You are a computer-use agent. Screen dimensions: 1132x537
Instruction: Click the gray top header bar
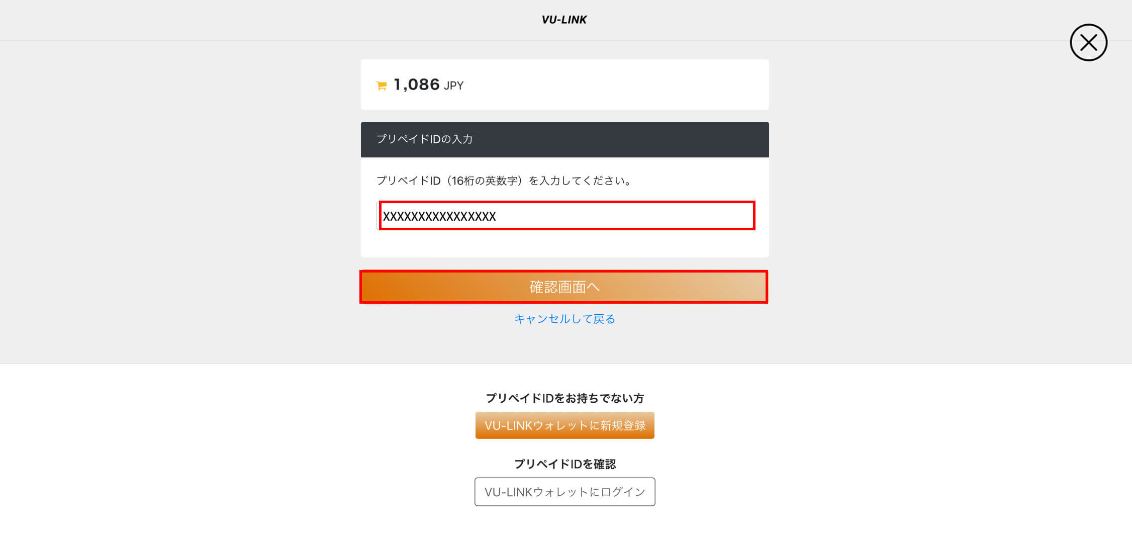click(566, 20)
